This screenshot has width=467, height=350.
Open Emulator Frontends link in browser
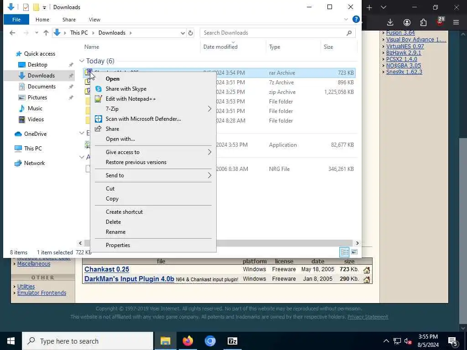click(42, 293)
